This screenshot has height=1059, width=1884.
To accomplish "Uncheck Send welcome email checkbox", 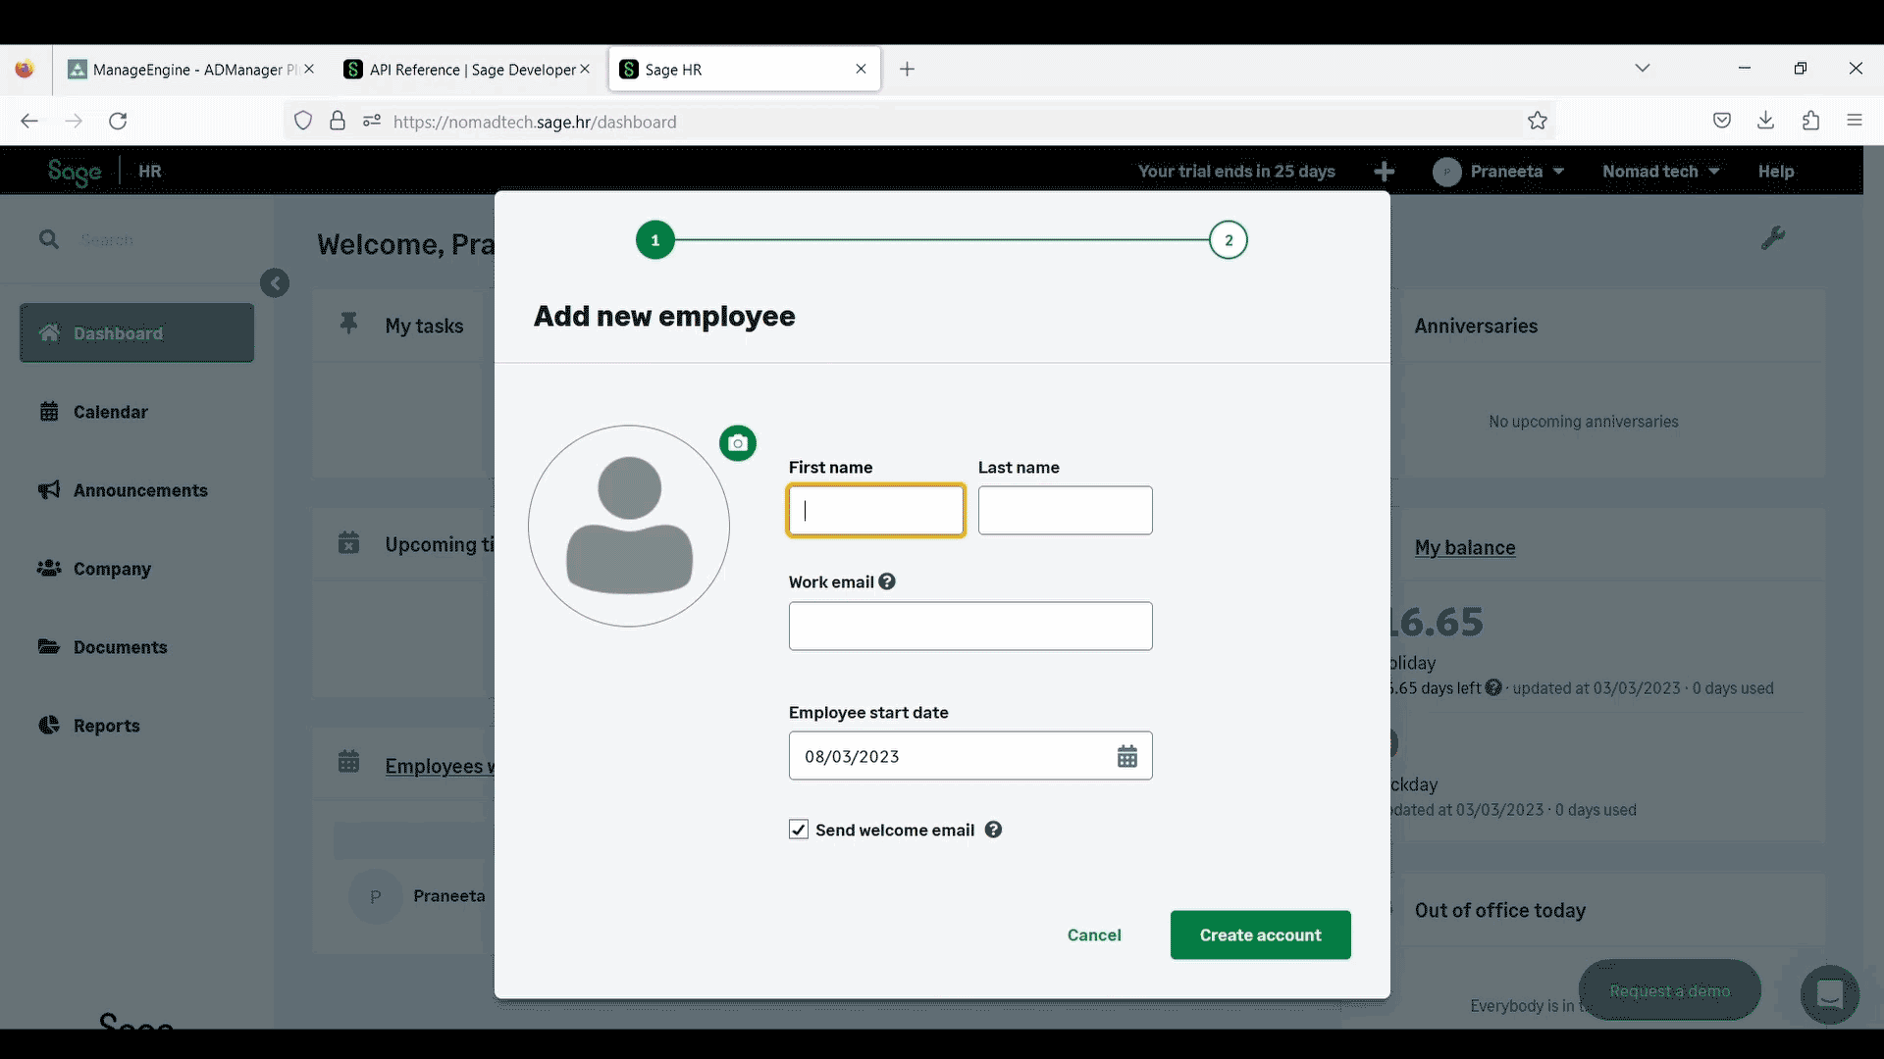I will (x=799, y=830).
